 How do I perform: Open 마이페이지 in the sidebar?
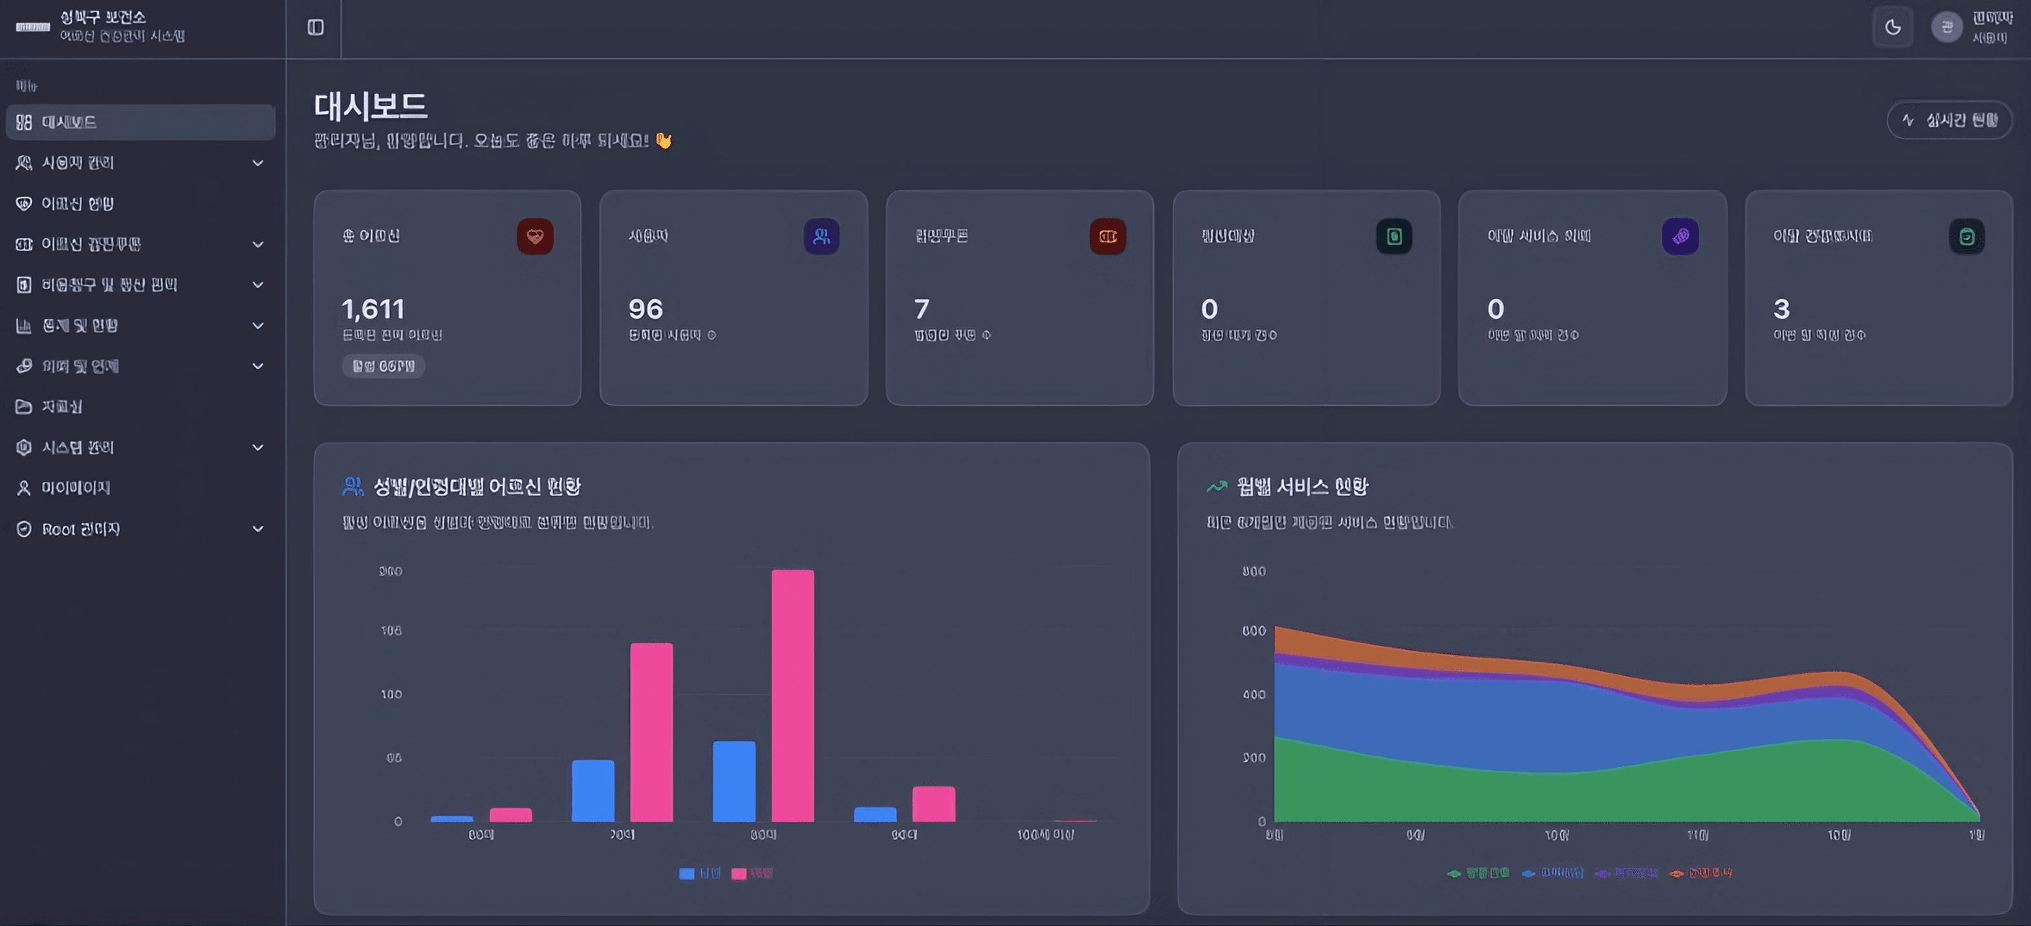pyautogui.click(x=75, y=488)
